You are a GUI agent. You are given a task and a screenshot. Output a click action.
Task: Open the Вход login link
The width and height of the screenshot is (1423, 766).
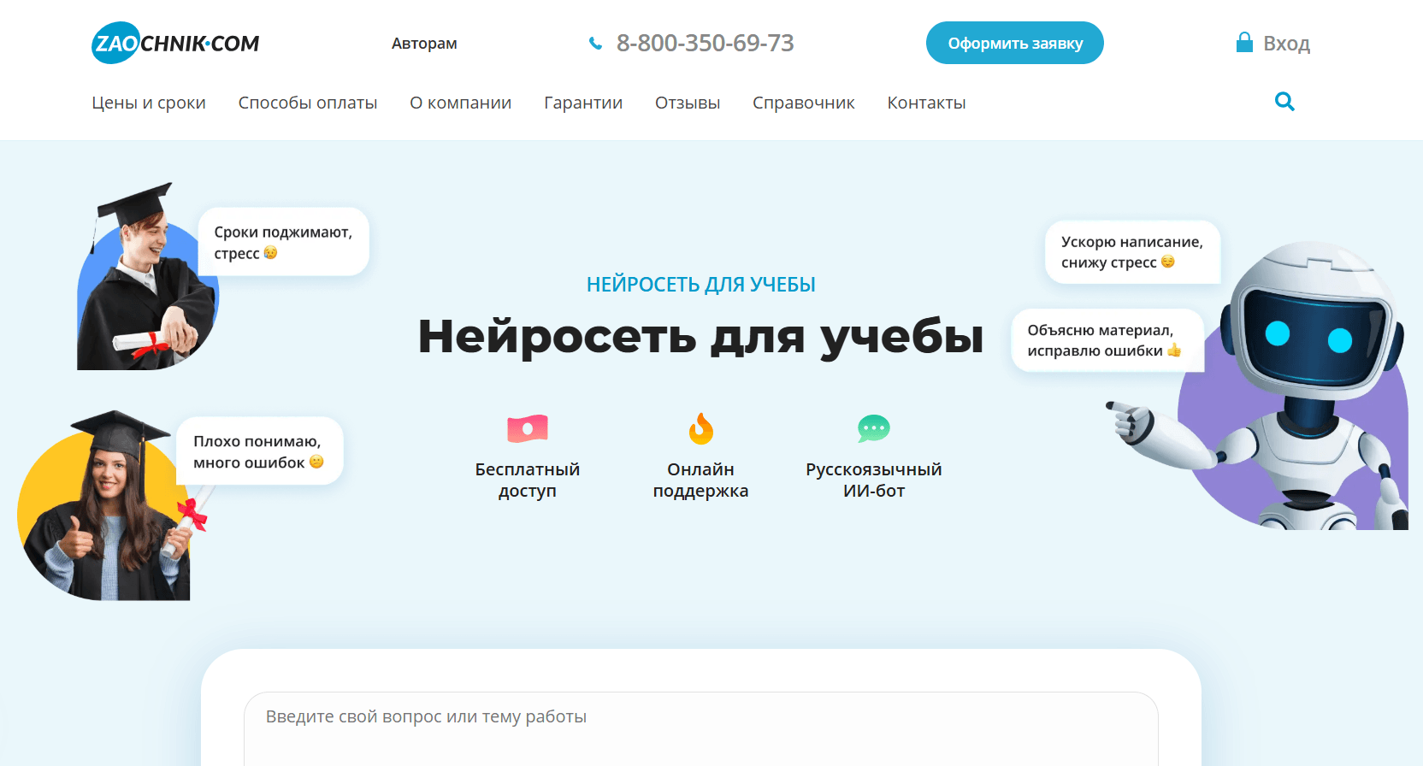point(1287,43)
